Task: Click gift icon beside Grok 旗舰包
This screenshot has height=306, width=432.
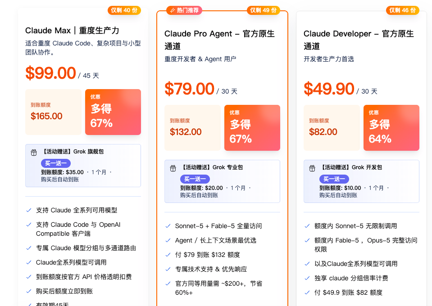Action: pos(34,153)
